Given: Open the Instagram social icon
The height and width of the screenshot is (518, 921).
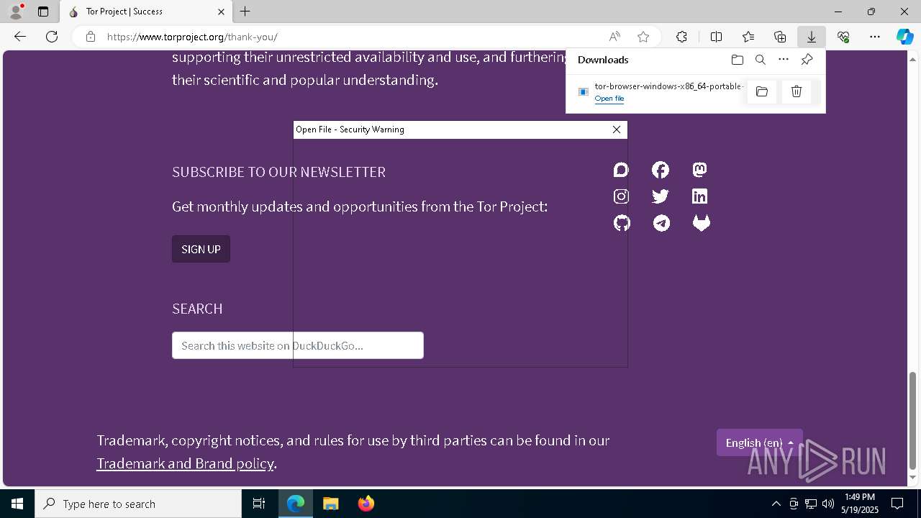Looking at the screenshot, I should pyautogui.click(x=621, y=196).
